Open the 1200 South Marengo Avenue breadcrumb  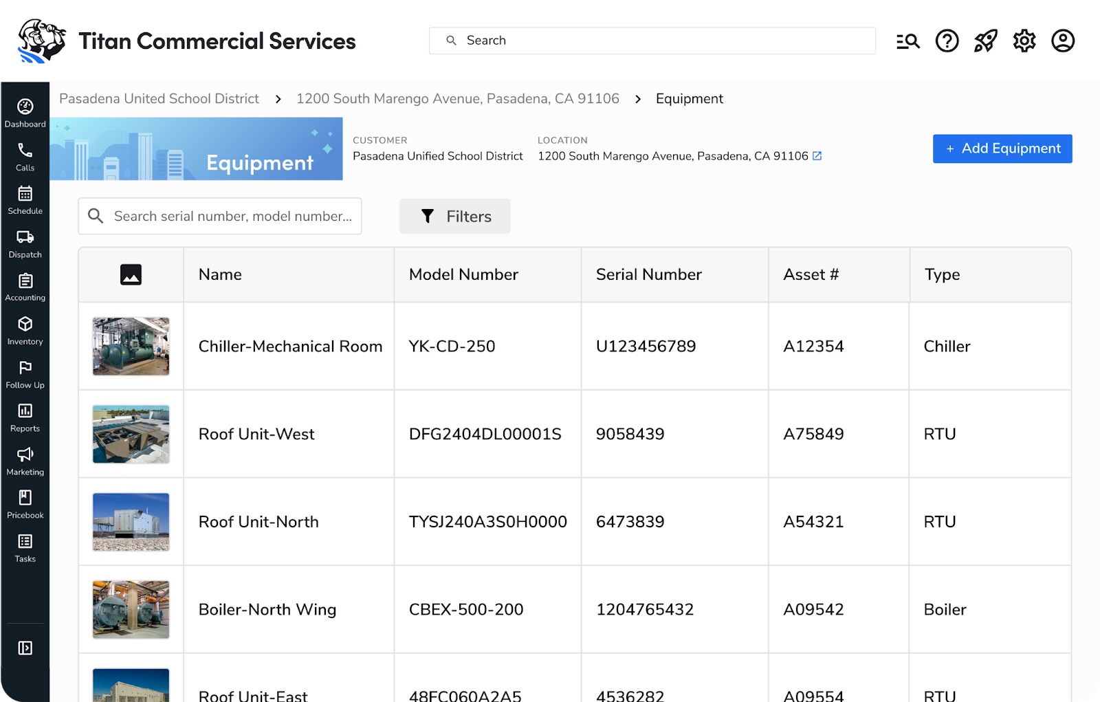click(458, 98)
